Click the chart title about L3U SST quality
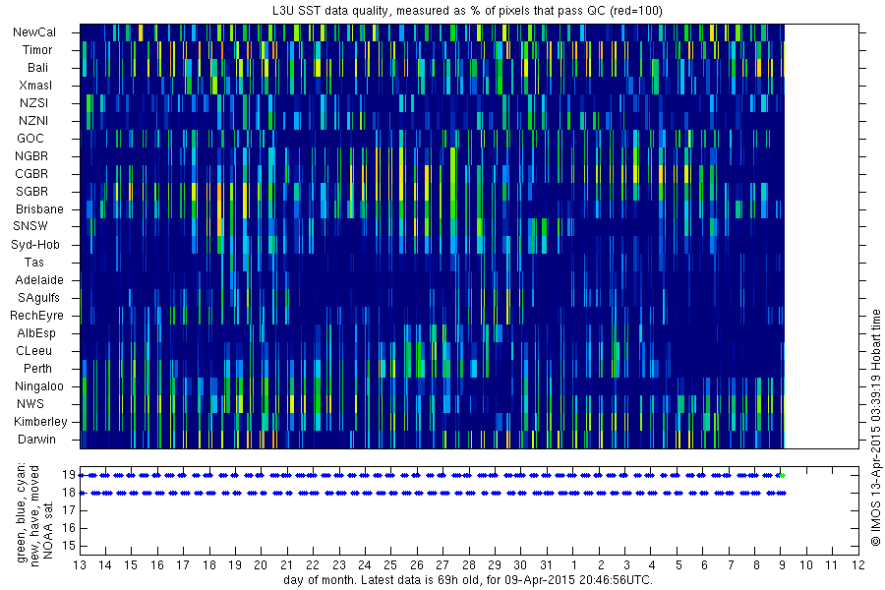The width and height of the screenshot is (885, 590). click(467, 11)
